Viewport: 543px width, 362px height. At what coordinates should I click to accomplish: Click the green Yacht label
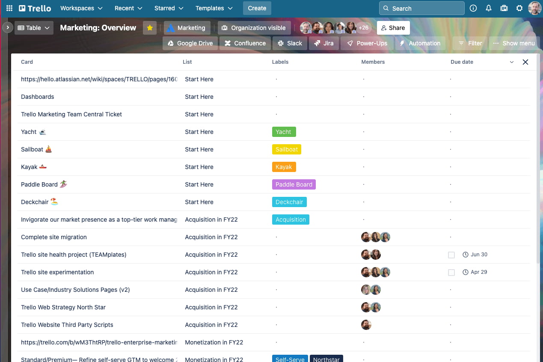tap(284, 131)
